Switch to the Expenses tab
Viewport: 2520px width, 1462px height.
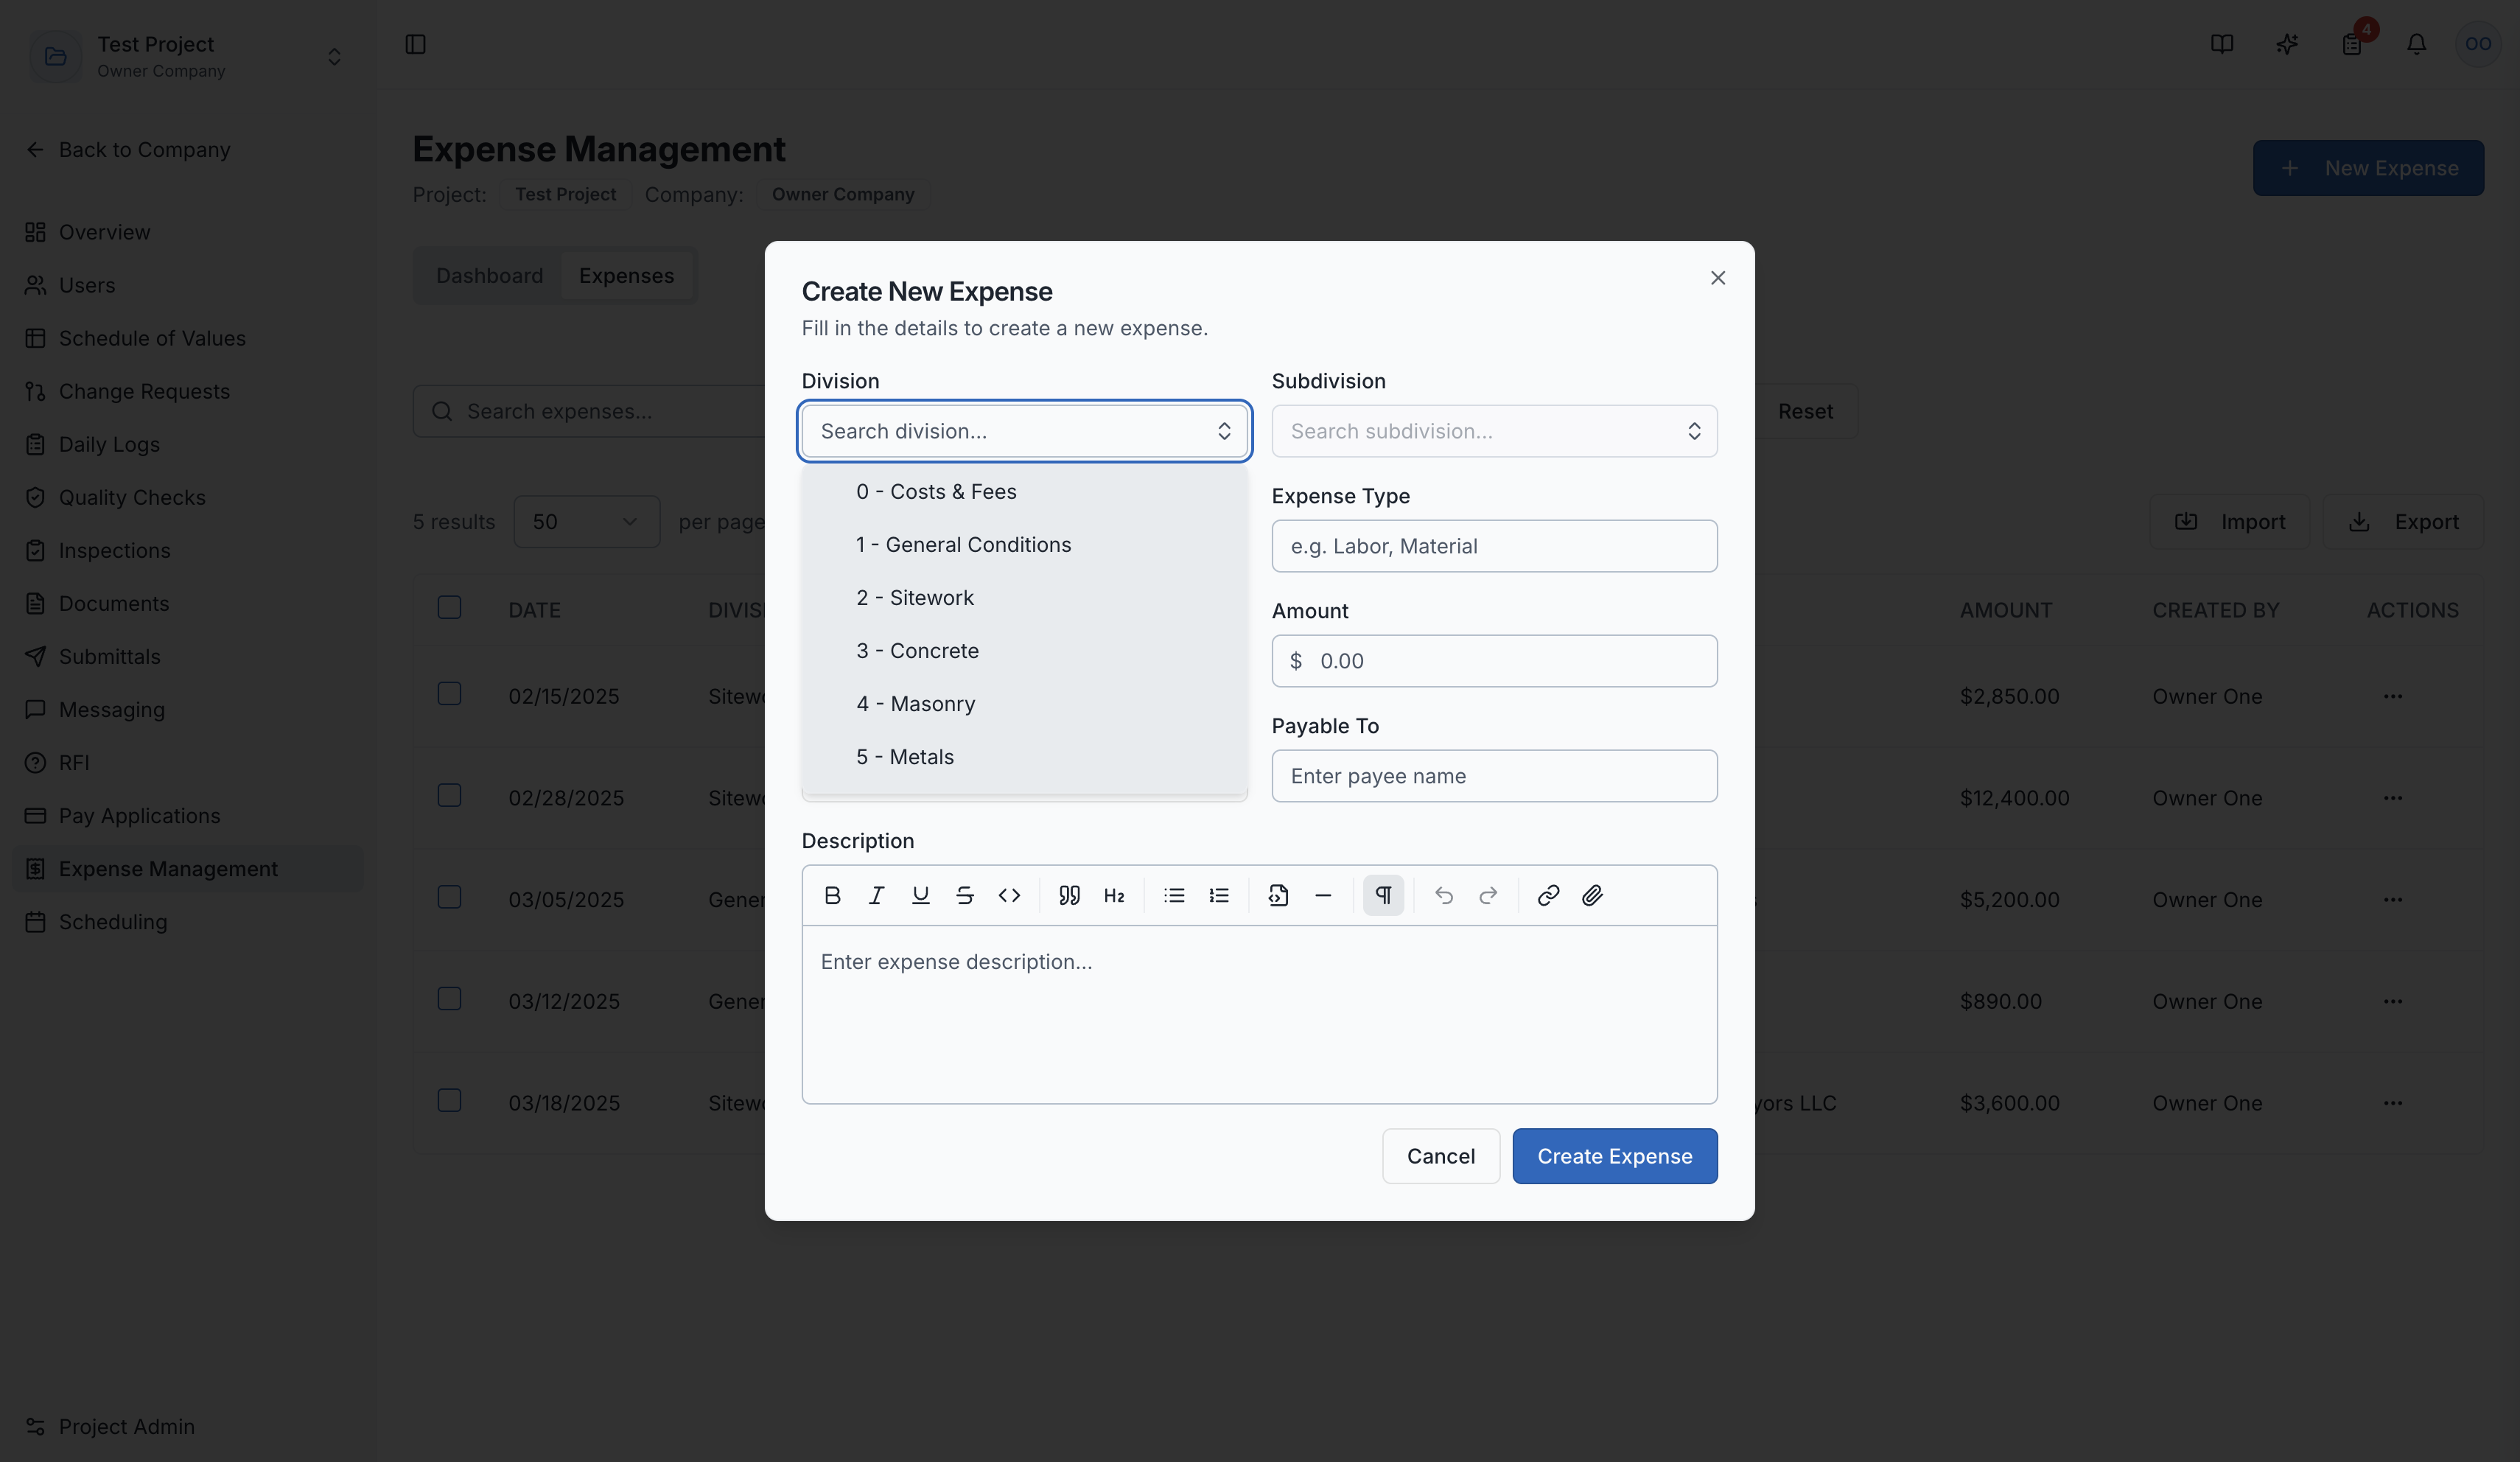(626, 276)
